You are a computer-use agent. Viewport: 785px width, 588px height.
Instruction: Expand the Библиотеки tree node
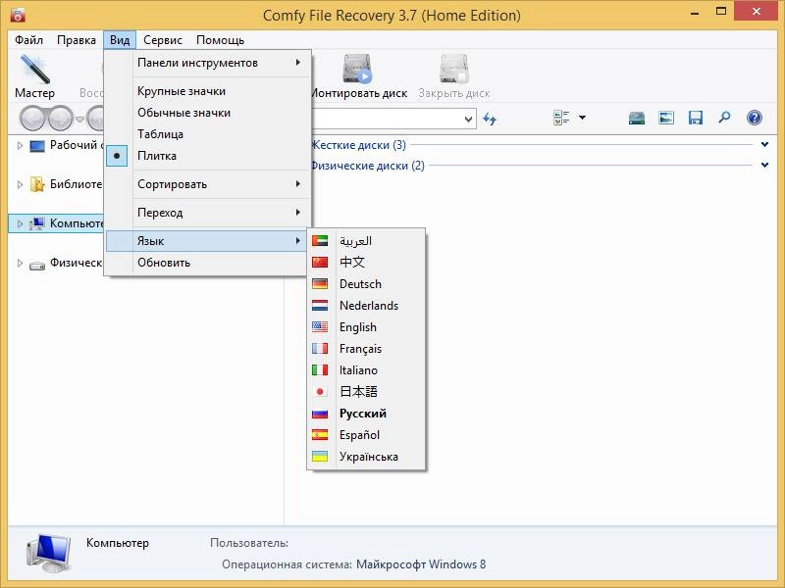coord(20,184)
